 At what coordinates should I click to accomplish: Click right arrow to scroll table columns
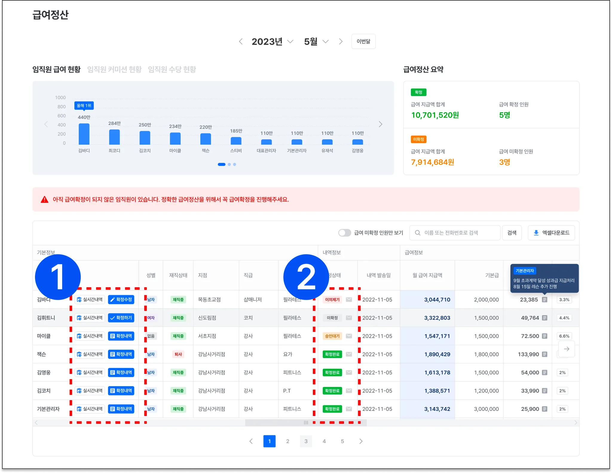click(x=566, y=349)
